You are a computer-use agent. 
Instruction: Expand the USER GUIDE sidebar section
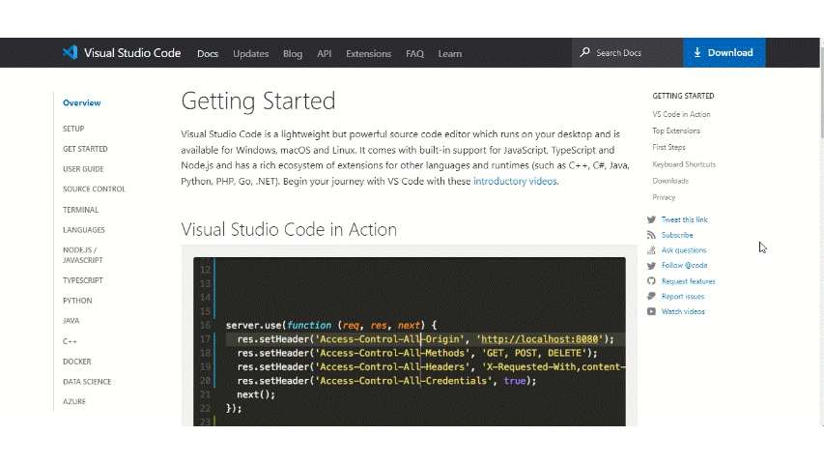point(83,169)
